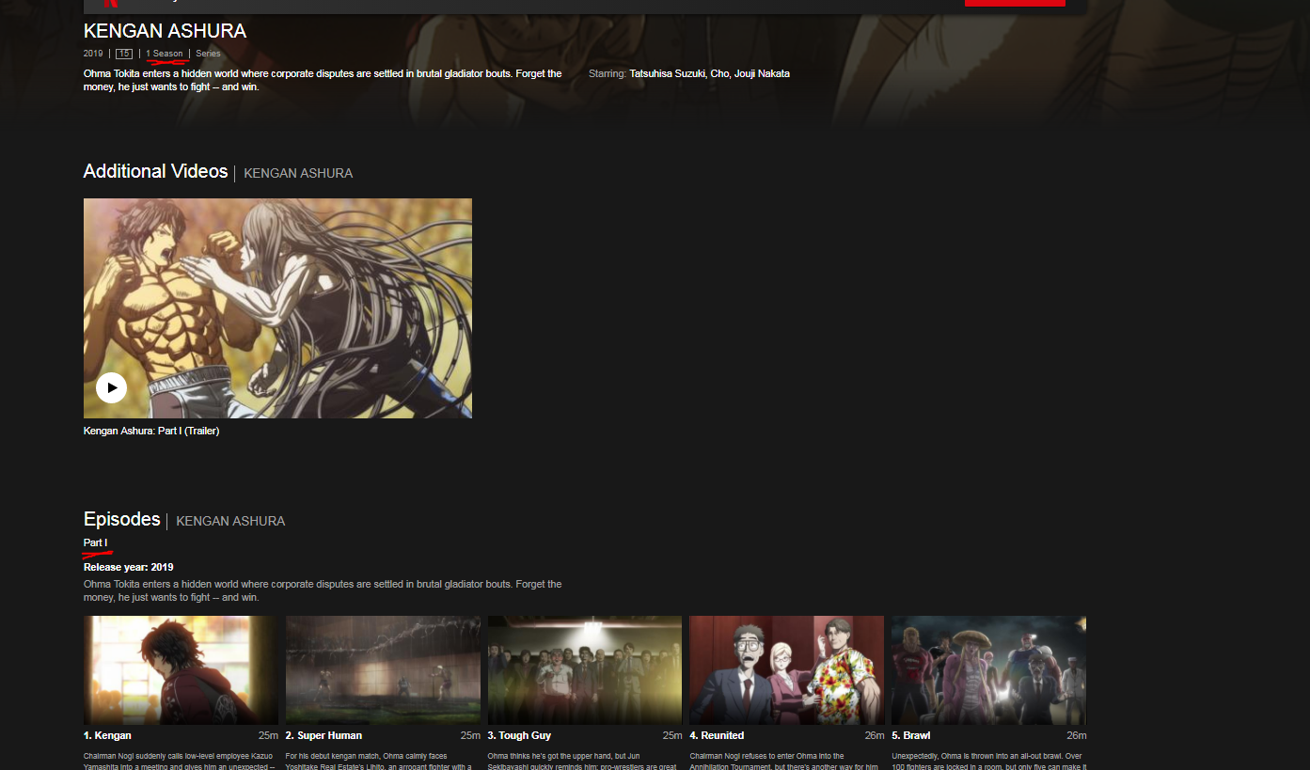Click the KENGAN ASHURA main title
This screenshot has height=770, width=1310.
pos(165,31)
